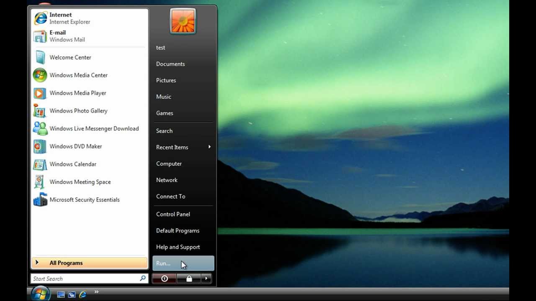Click Windows Media Center label
Viewport: 536px width, 301px height.
[78, 75]
